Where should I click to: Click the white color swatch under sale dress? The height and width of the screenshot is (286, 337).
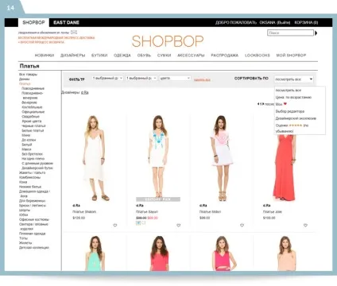(x=144, y=223)
